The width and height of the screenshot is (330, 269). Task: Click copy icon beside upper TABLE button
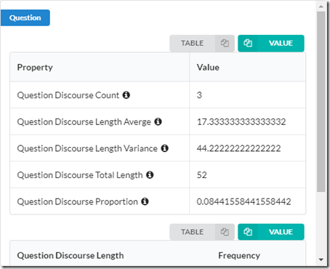click(225, 43)
